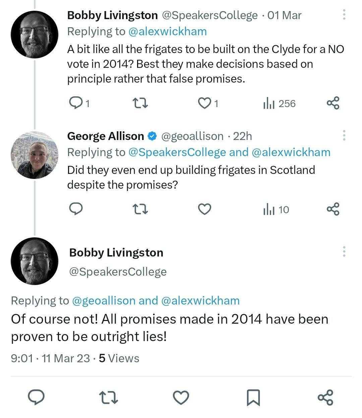Viewport: 362px width, 418px height.
Task: Like the main tweet
Action: tap(181, 398)
